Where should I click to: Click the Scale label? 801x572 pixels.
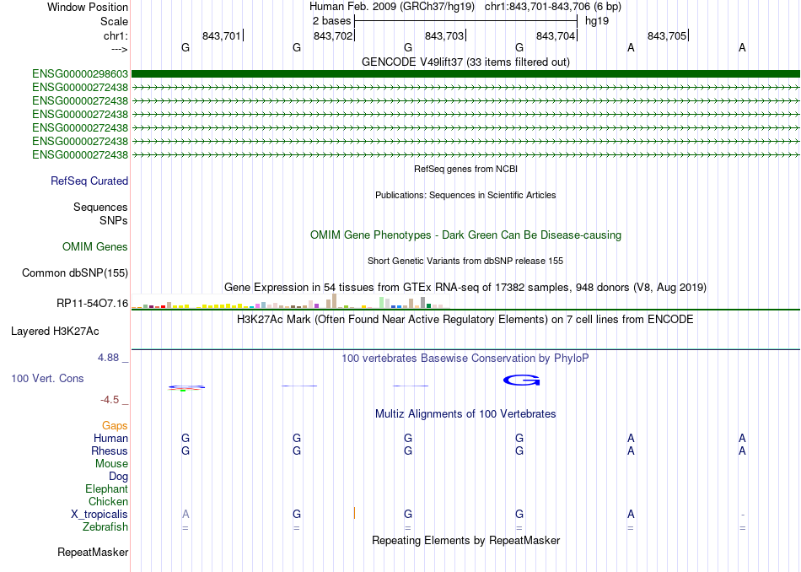(x=115, y=21)
